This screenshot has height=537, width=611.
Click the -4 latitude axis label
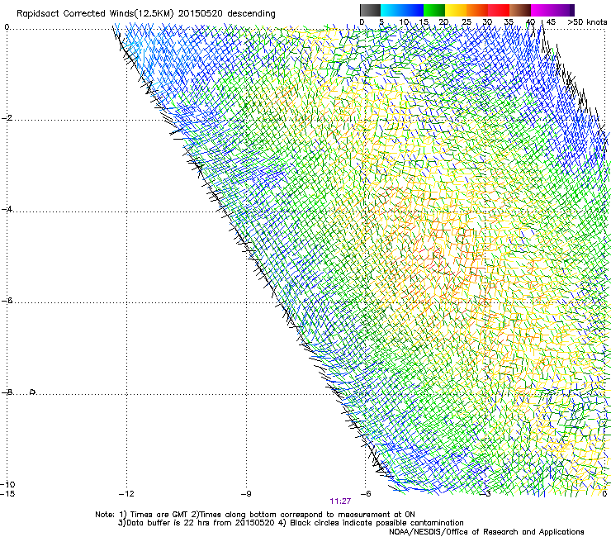[7, 209]
